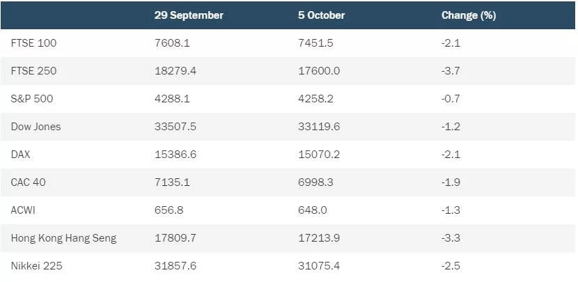Click the 29 September column header

(189, 15)
